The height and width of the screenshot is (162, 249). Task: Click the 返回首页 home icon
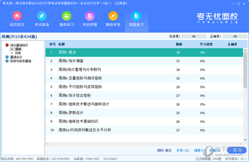17,16
